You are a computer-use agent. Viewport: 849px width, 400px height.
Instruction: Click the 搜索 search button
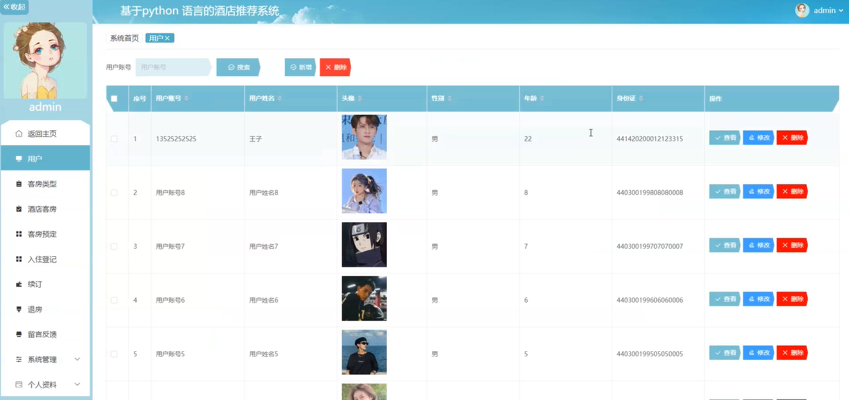pos(239,67)
